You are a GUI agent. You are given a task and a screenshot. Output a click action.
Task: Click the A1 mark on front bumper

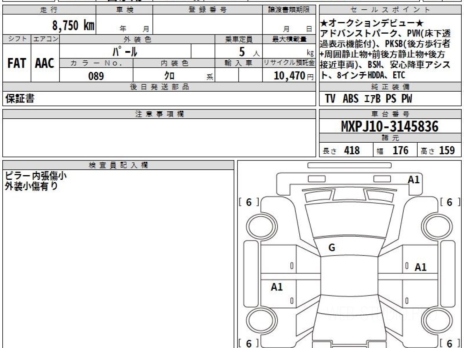pyautogui.click(x=414, y=179)
